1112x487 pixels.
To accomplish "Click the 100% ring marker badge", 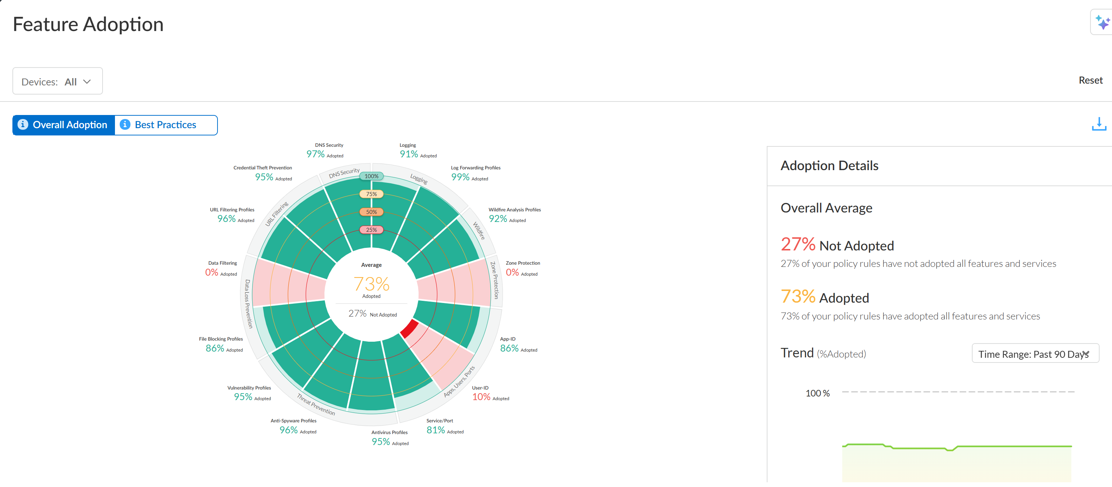I will 371,176.
